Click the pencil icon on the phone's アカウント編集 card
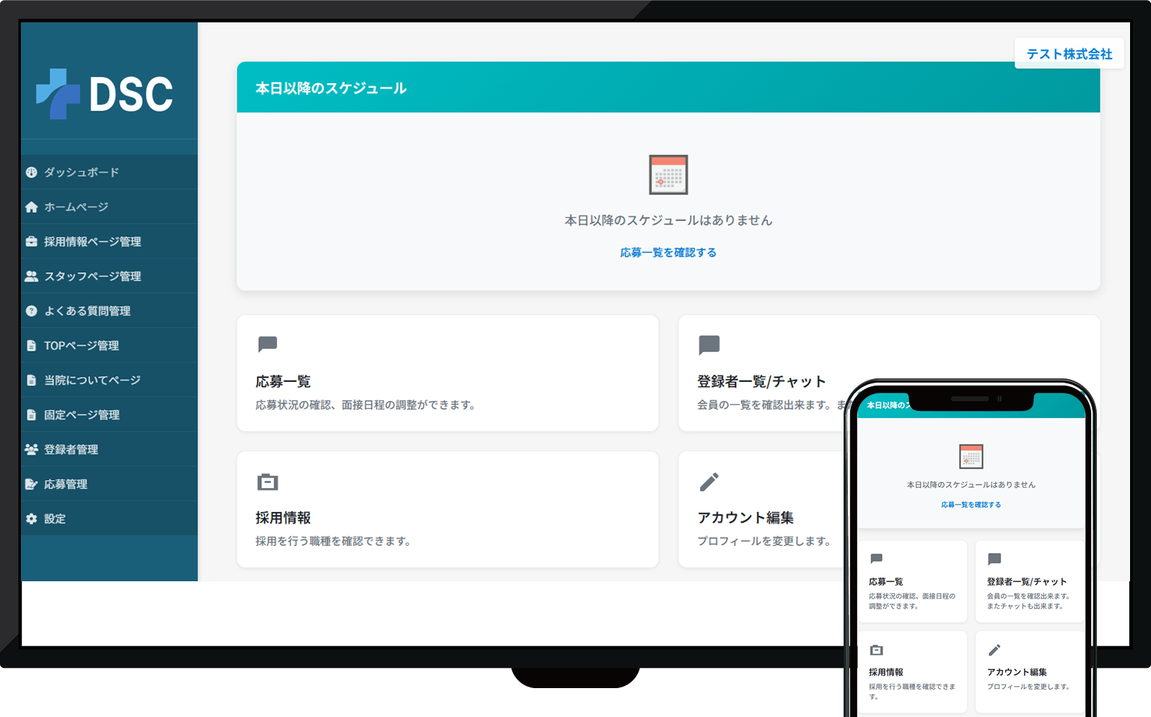Screen dimensions: 1151x717 pyautogui.click(x=994, y=650)
